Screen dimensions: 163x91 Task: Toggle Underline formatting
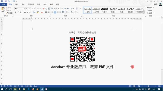[21, 12]
